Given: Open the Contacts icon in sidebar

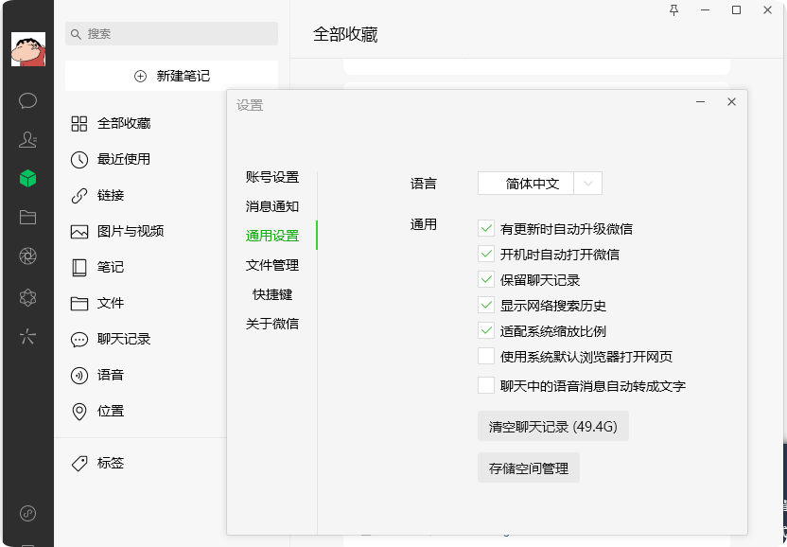Looking at the screenshot, I should 27,139.
